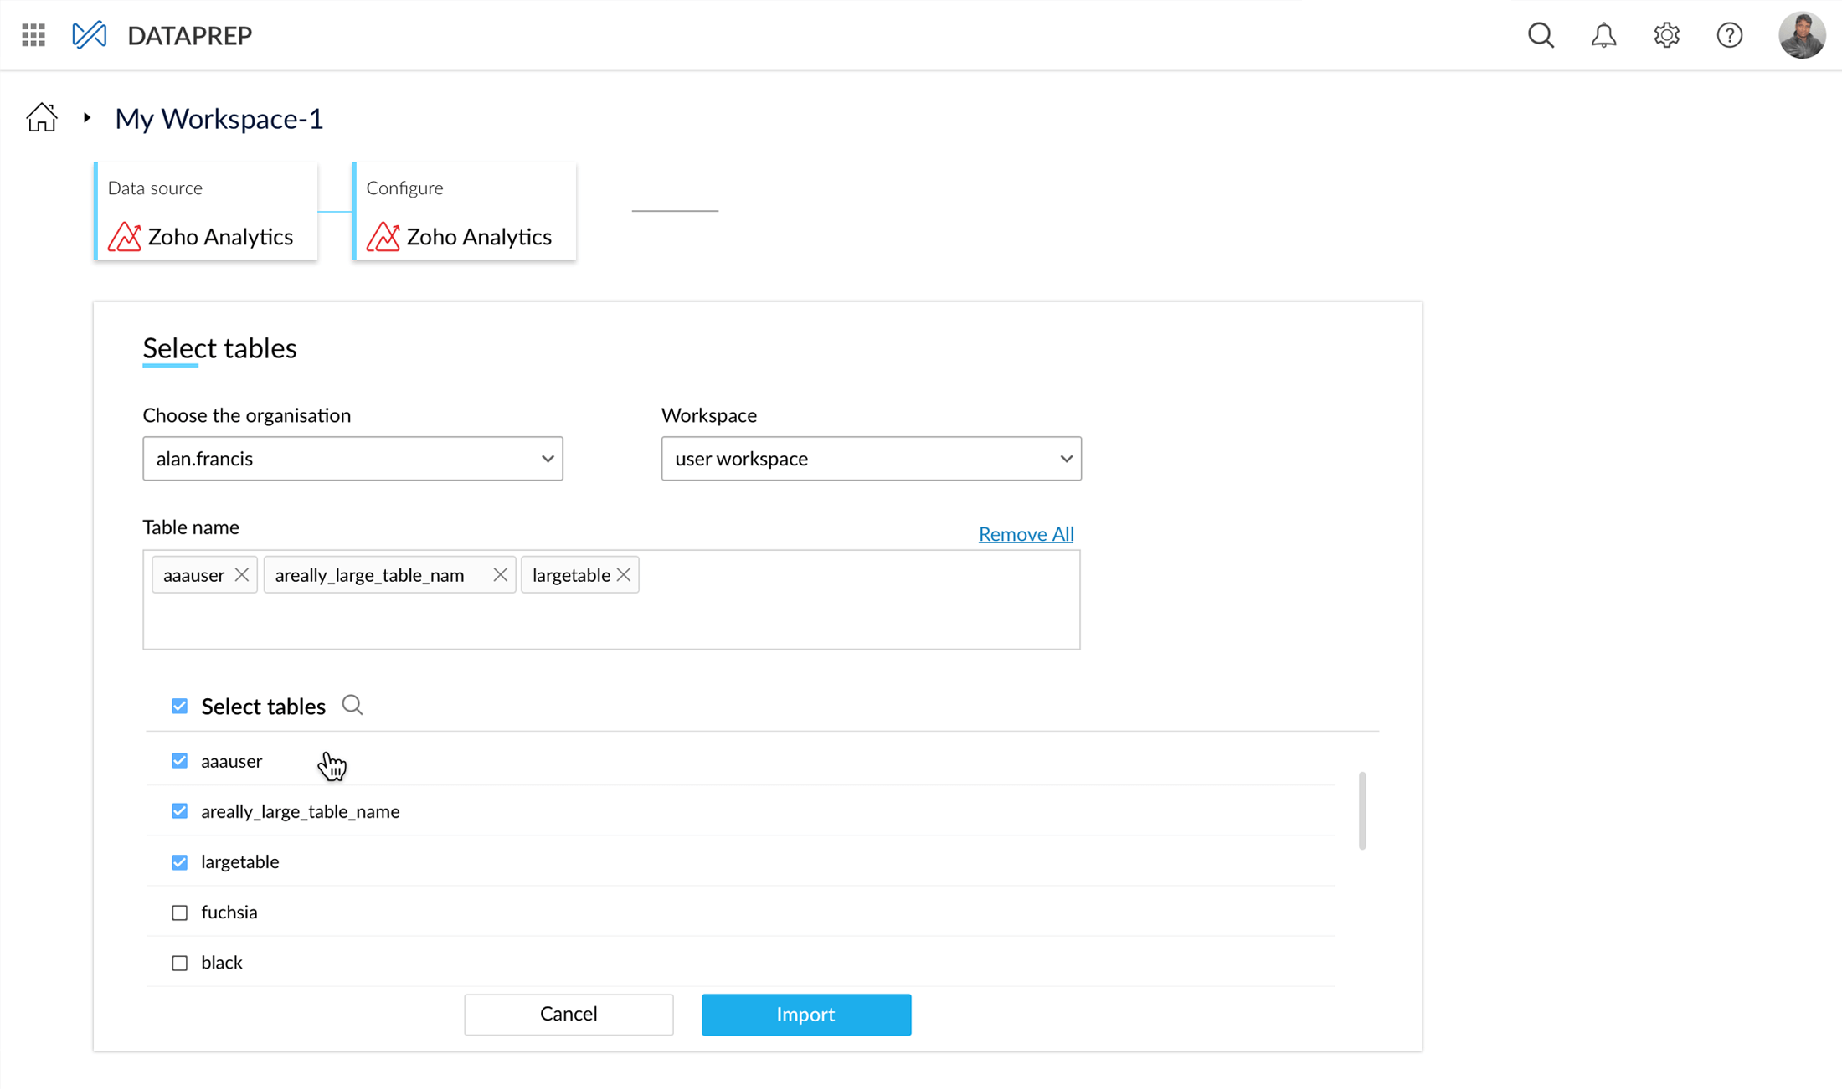Click the help question mark icon
The image size is (1842, 1090).
[x=1731, y=35]
